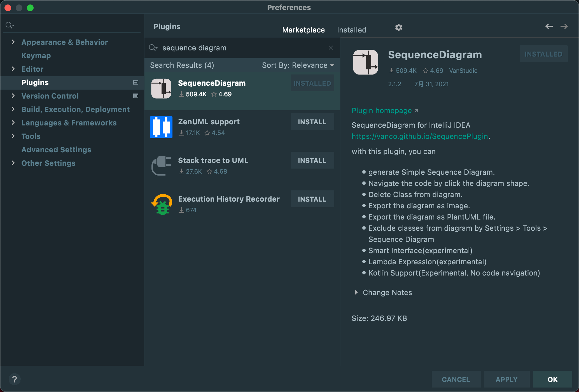Screen dimensions: 579x392
Task: Clear the plugin search field
Action: click(331, 48)
